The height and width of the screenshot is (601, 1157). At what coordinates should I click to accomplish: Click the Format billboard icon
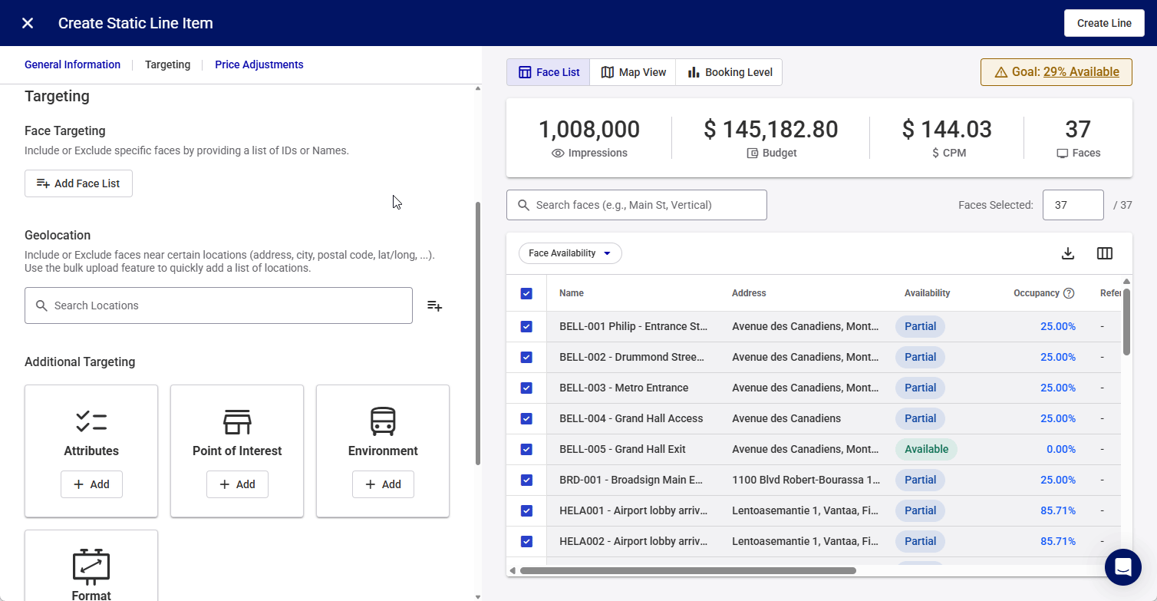[91, 565]
